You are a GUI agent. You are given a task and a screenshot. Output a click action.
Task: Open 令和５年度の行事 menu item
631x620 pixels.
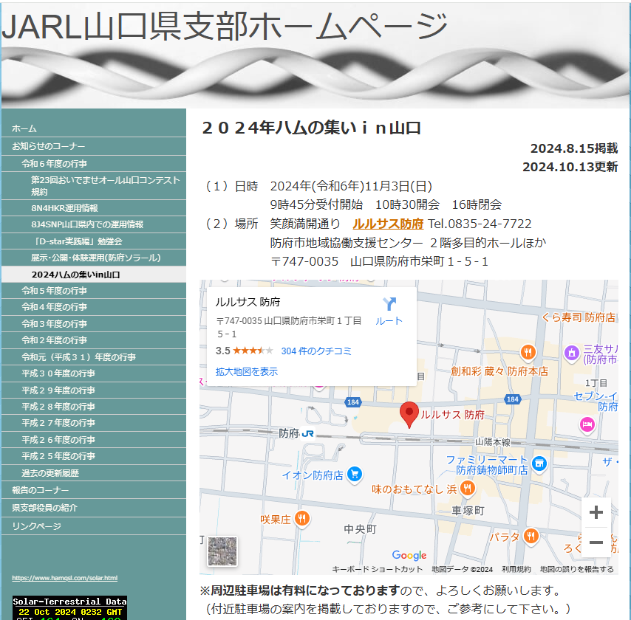coord(93,291)
